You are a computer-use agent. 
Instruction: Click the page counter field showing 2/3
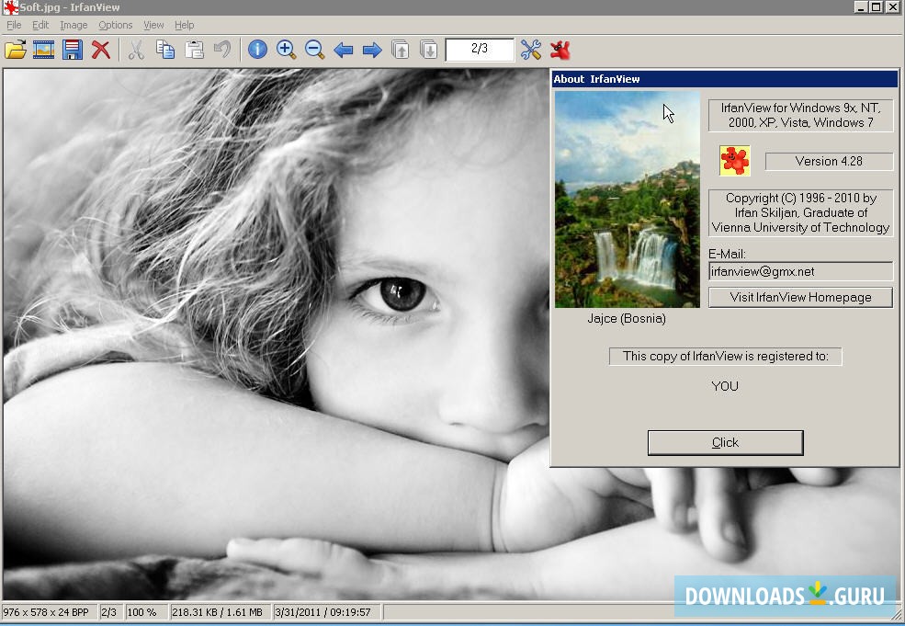click(x=480, y=49)
